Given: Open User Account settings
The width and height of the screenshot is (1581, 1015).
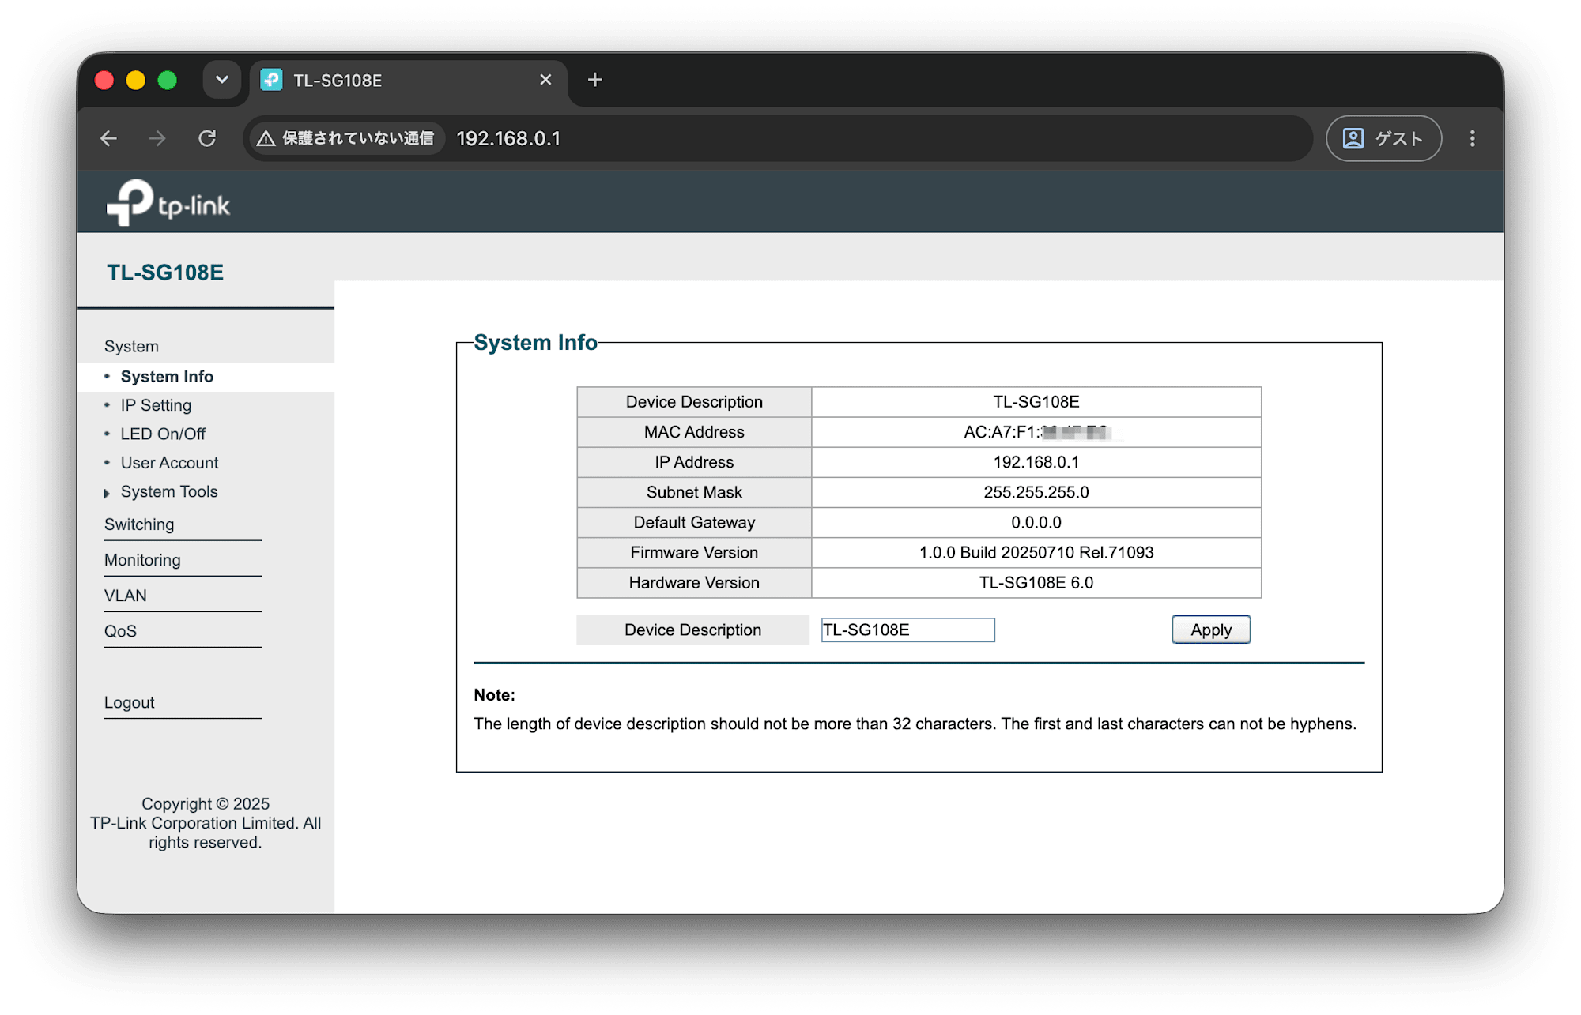Looking at the screenshot, I should (169, 463).
